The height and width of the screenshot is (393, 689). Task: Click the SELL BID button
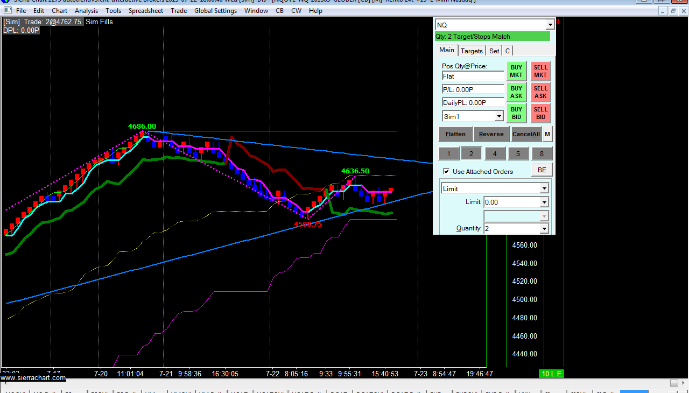pyautogui.click(x=541, y=113)
